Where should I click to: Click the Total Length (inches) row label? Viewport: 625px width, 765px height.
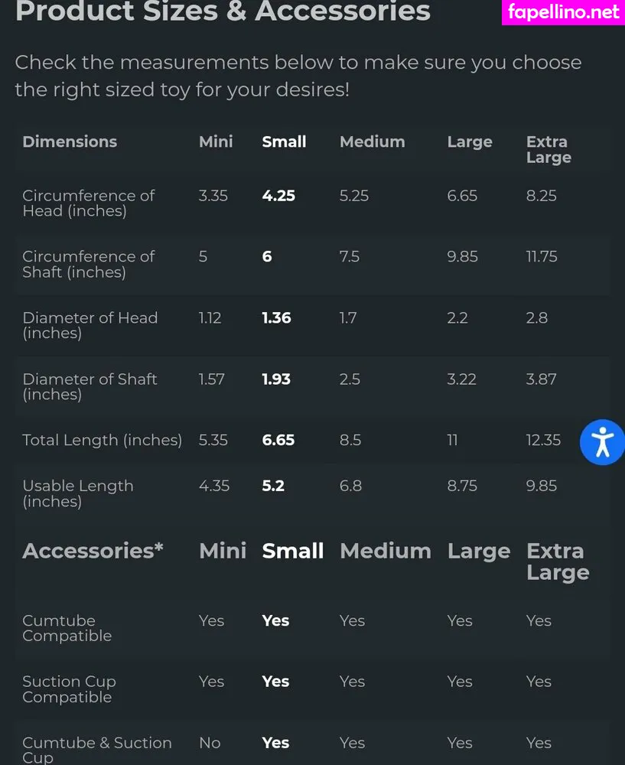tap(102, 440)
